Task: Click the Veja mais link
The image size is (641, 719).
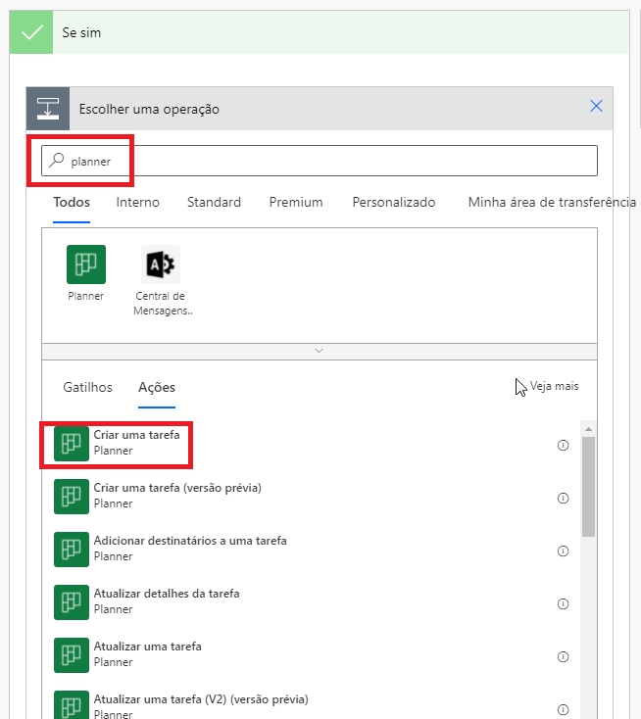Action: click(x=555, y=386)
